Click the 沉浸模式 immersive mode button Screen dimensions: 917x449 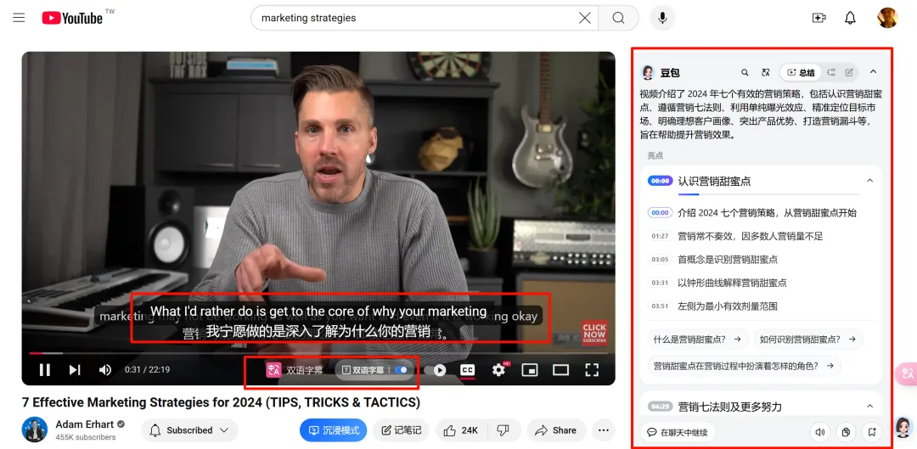333,430
